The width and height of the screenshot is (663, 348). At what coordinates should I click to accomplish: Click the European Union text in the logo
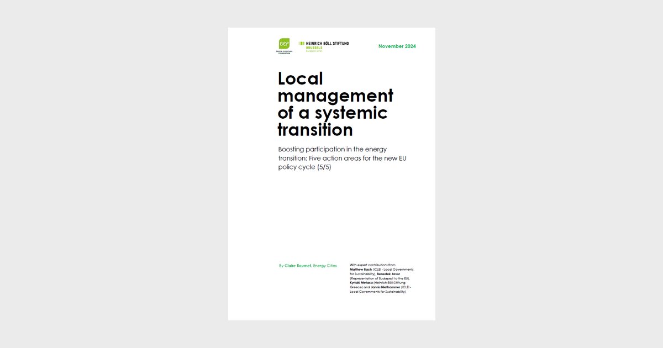pyautogui.click(x=314, y=51)
